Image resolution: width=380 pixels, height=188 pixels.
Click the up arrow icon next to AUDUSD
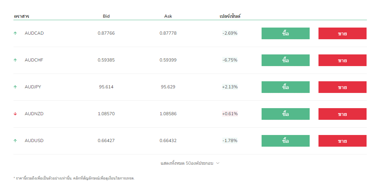(15, 141)
